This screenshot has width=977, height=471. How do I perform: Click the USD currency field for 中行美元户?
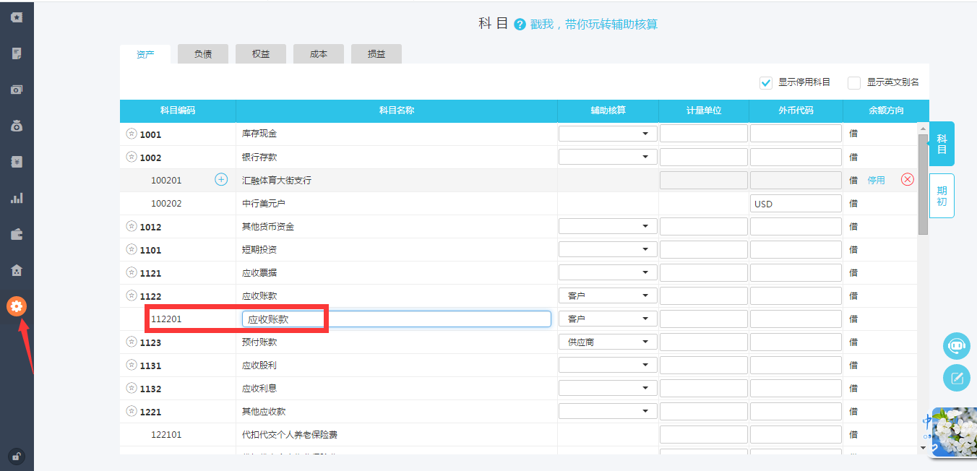coord(796,204)
